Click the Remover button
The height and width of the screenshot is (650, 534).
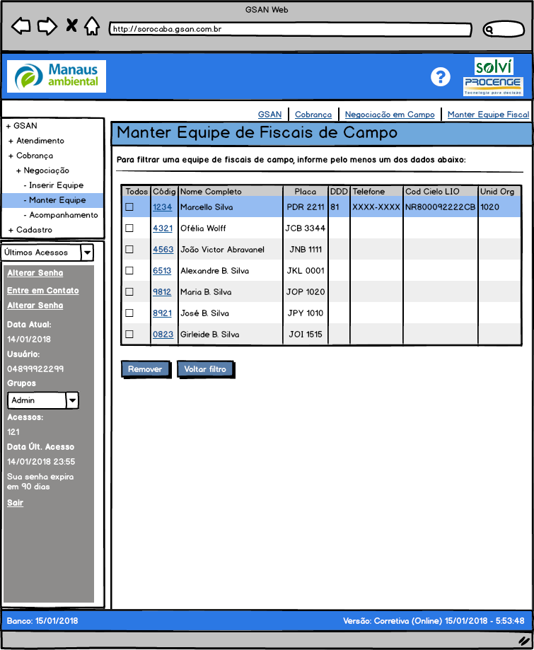[145, 369]
